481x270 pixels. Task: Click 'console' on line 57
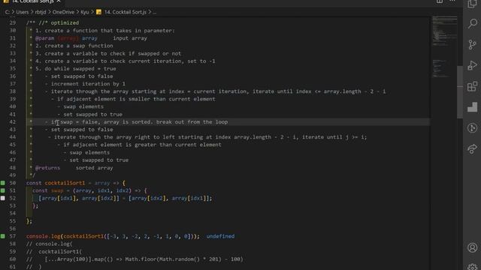pyautogui.click(x=37, y=236)
